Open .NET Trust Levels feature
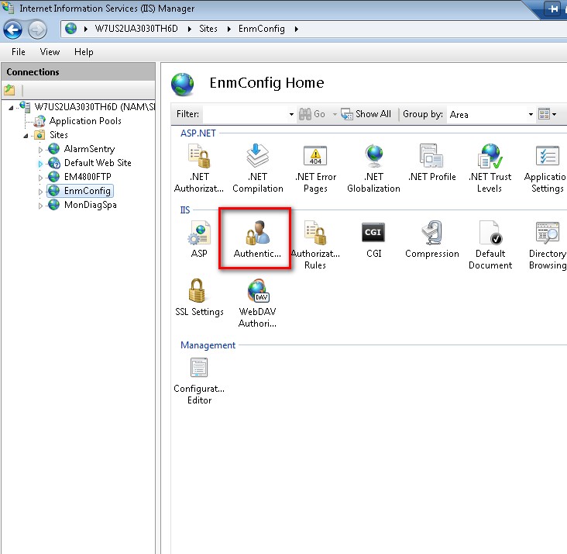Viewport: 567px width, 554px height. 490,168
